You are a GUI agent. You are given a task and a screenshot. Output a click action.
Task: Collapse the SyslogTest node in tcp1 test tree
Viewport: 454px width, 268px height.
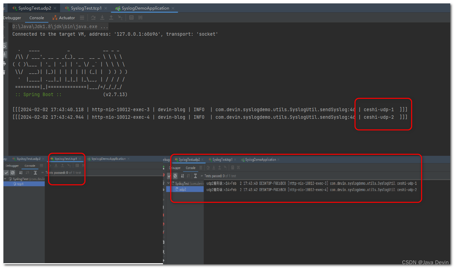coord(5,179)
